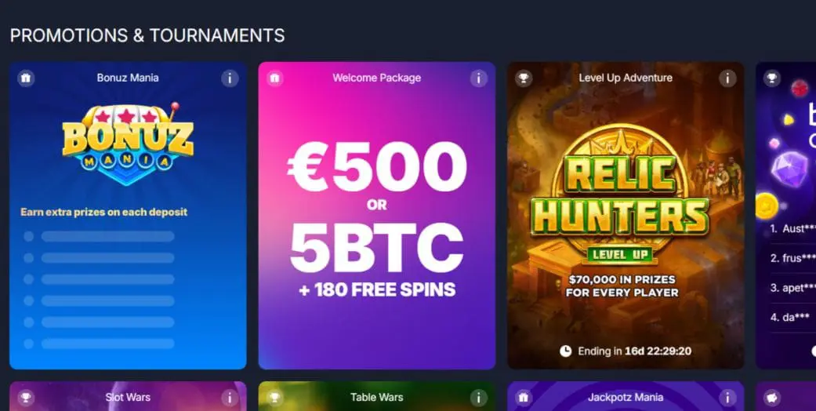Click the Table Wars title
The height and width of the screenshot is (411, 816).
pos(377,398)
